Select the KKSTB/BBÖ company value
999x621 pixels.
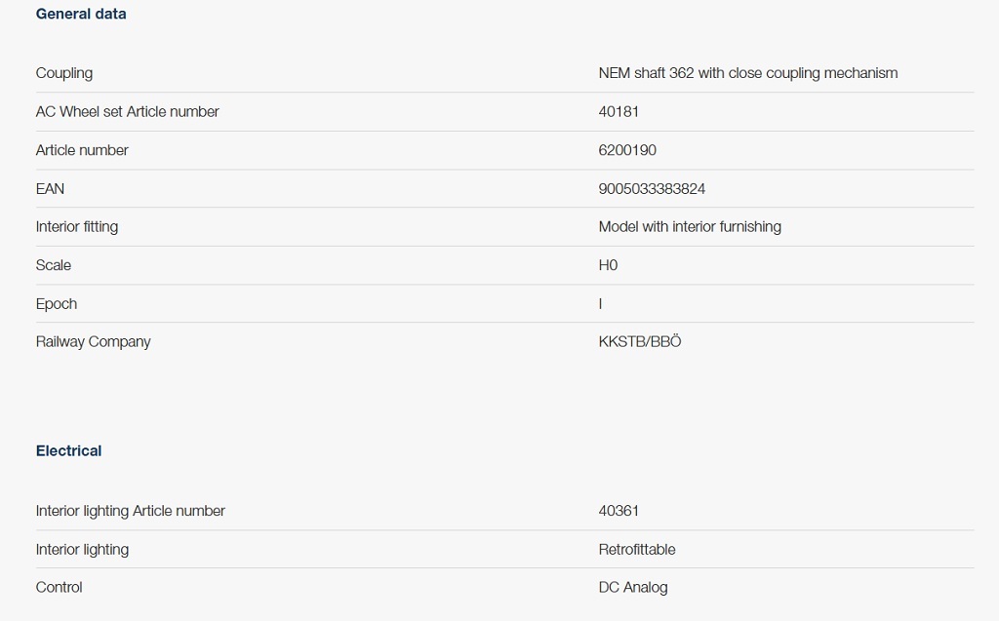(x=640, y=341)
